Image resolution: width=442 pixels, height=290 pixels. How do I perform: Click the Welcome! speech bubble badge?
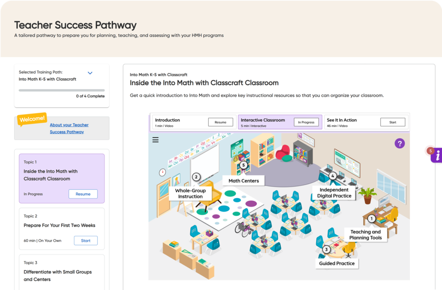pos(32,119)
